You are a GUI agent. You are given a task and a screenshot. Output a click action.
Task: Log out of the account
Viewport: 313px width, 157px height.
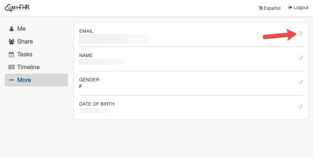301,8
